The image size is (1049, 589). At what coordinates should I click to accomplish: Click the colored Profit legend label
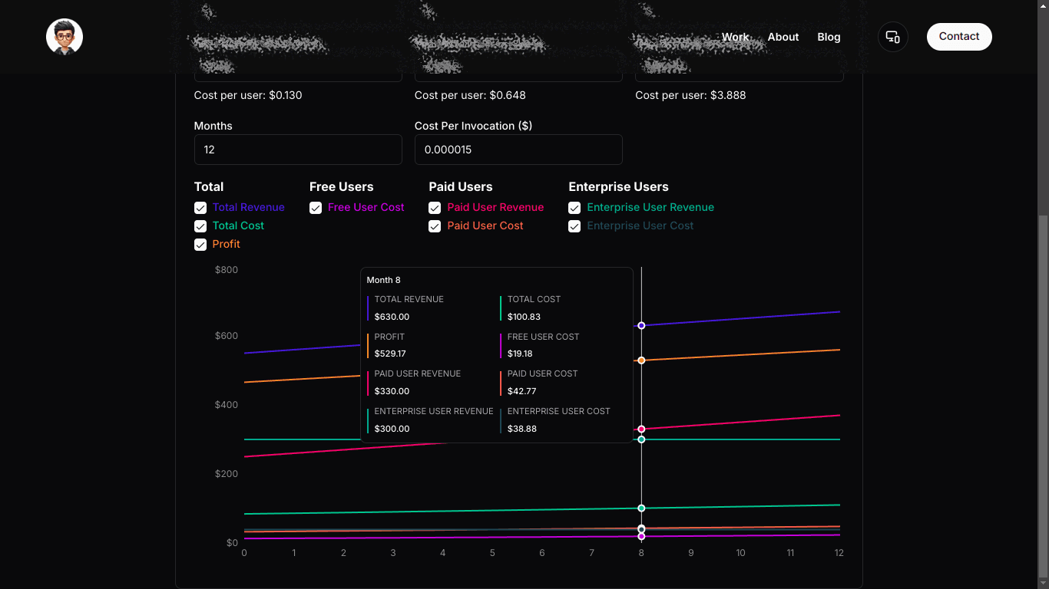226,244
